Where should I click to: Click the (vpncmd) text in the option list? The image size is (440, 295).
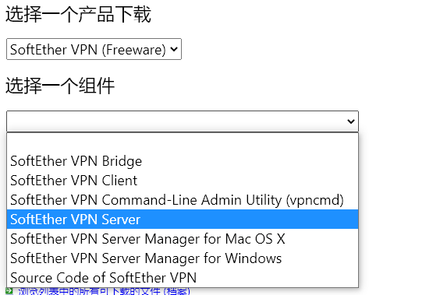coord(314,200)
